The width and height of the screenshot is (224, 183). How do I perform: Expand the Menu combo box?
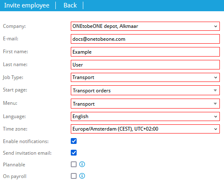tap(145, 104)
